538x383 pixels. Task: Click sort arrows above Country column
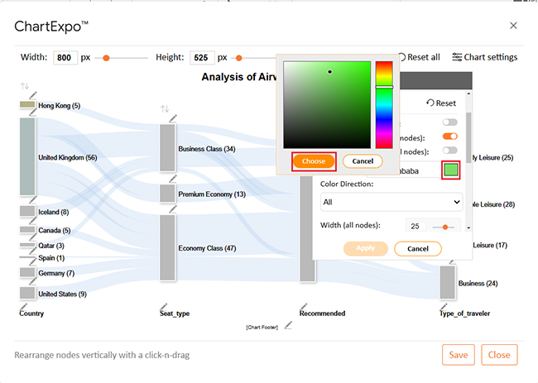pyautogui.click(x=24, y=86)
